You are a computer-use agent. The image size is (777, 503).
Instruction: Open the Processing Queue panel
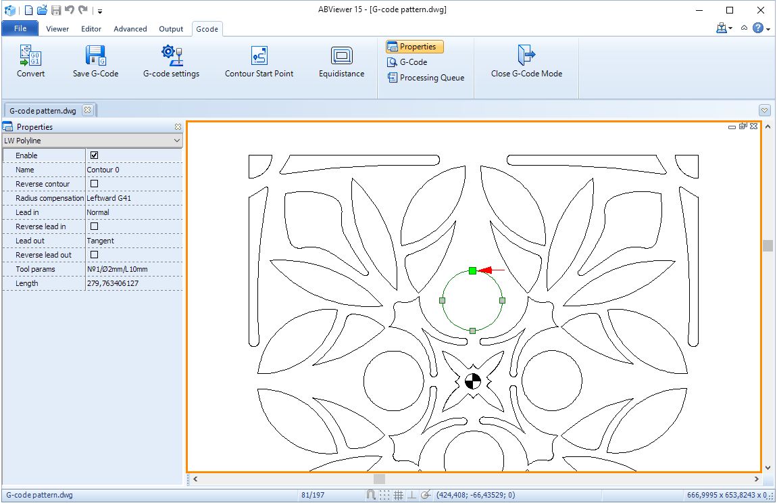coord(426,77)
